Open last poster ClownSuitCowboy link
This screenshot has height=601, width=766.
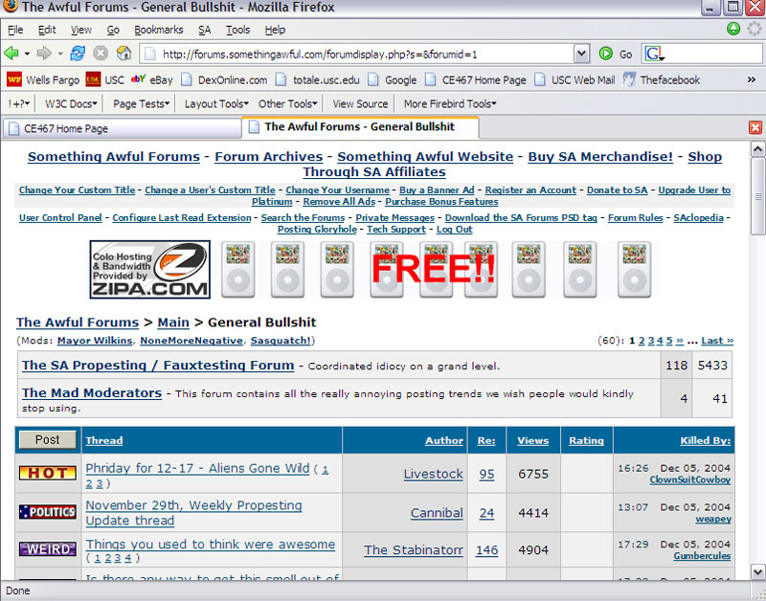click(x=689, y=479)
